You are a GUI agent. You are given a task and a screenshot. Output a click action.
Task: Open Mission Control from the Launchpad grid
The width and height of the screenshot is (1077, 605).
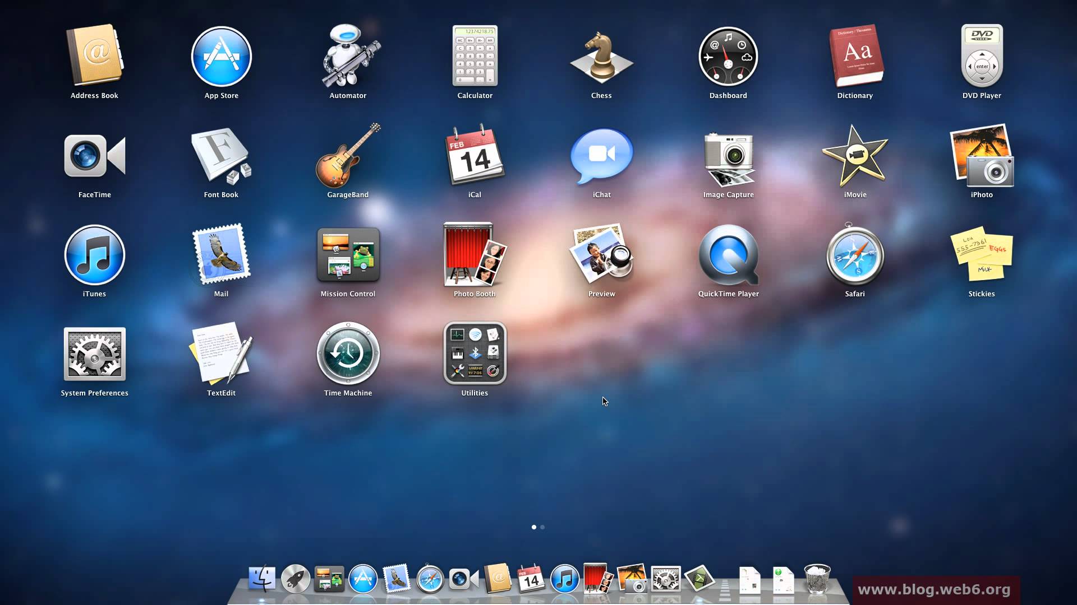tap(348, 255)
